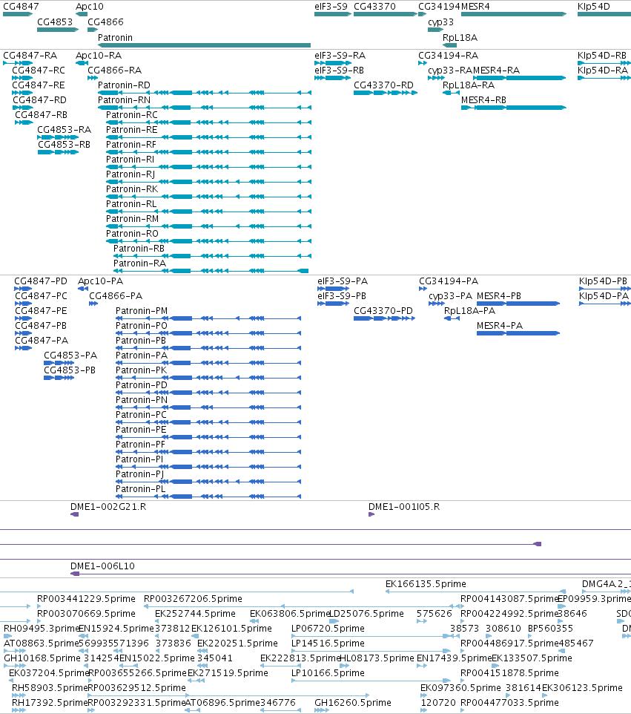The width and height of the screenshot is (631, 714).
Task: Select the EK252744.5prime EST label
Action: pos(195,615)
